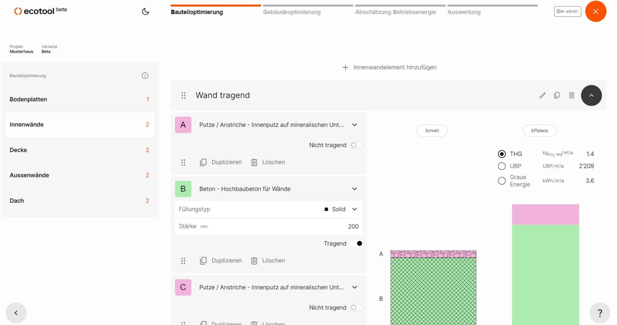
Task: Delete Wand tragend using header trash icon
Action: pyautogui.click(x=572, y=95)
